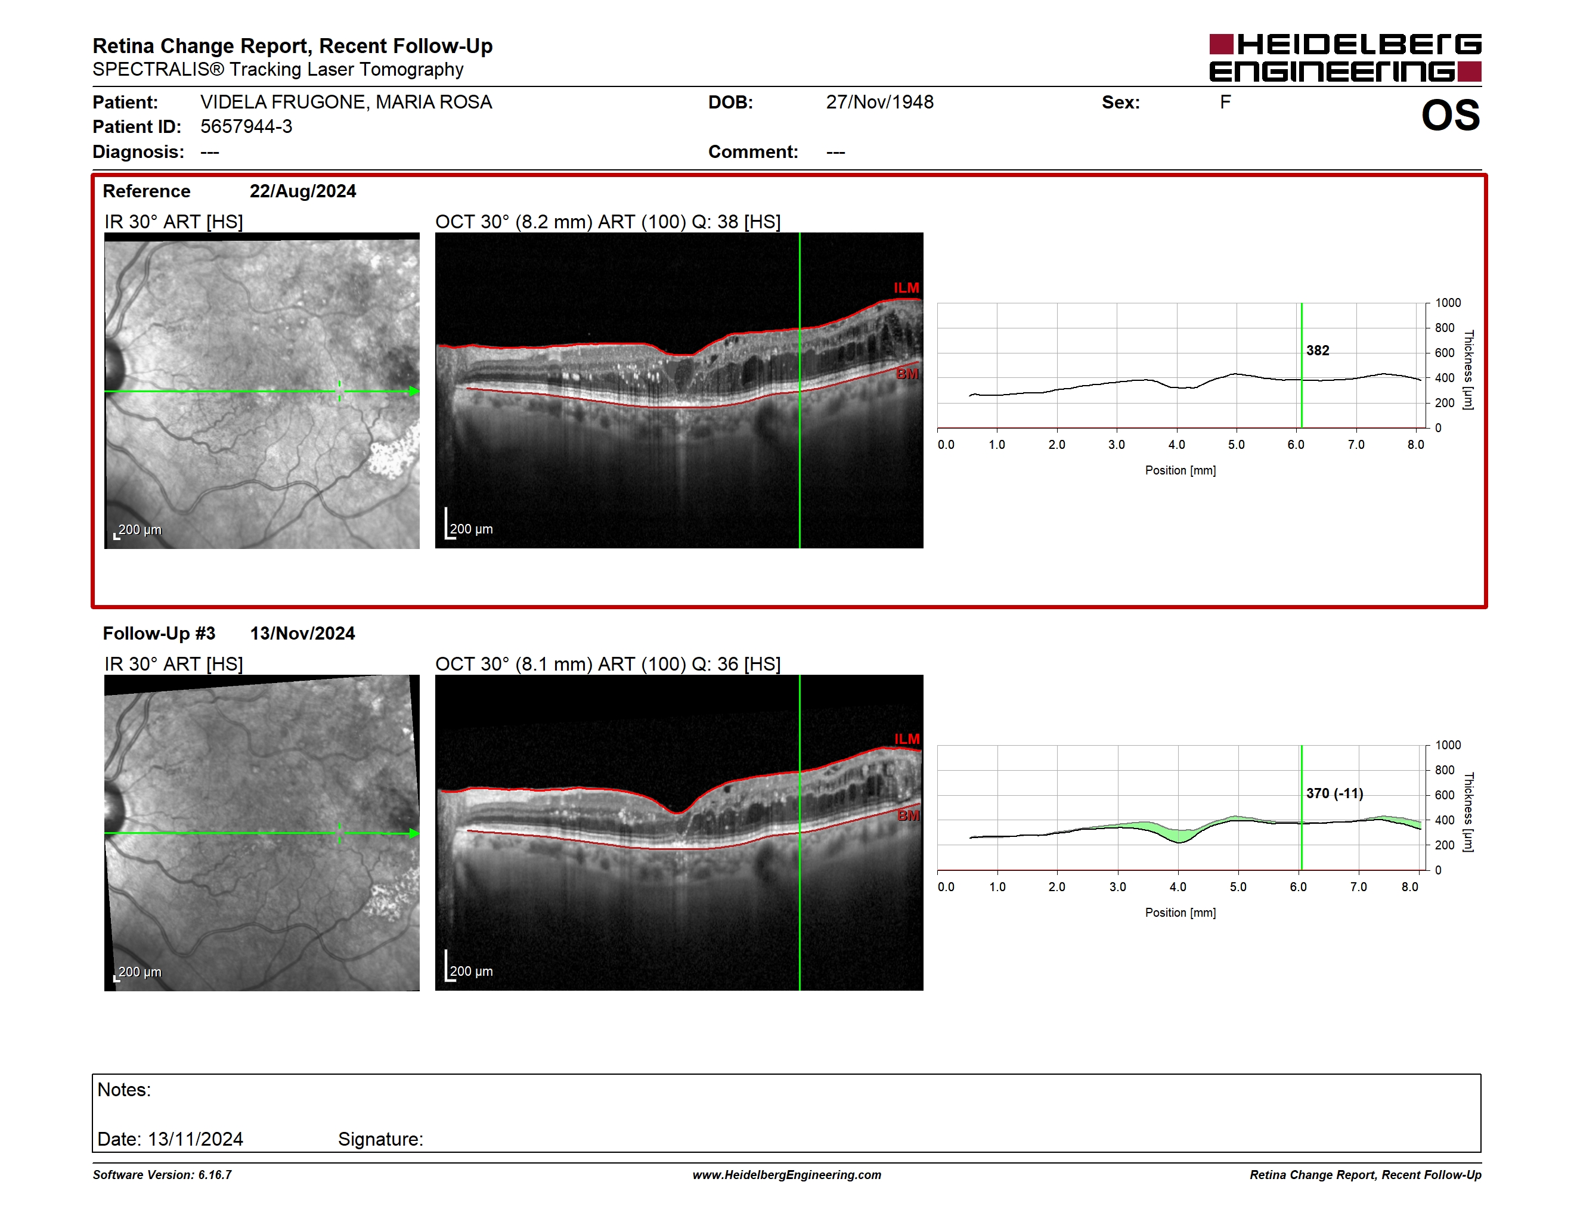Image resolution: width=1574 pixels, height=1216 pixels.
Task: Click the 200 µm scale on follow-up IR image
Action: tap(138, 973)
